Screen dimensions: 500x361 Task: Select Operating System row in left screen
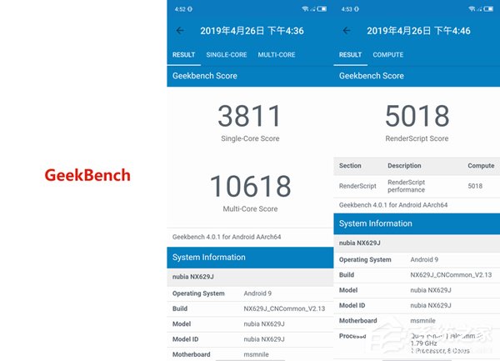coord(250,293)
